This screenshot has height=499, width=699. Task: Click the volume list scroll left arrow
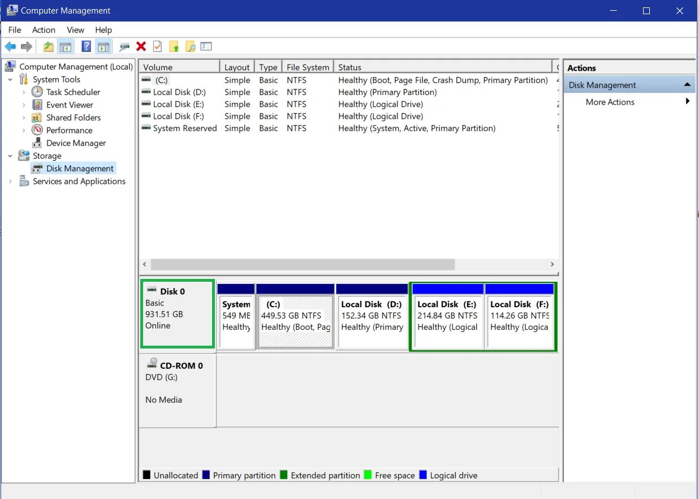point(145,264)
